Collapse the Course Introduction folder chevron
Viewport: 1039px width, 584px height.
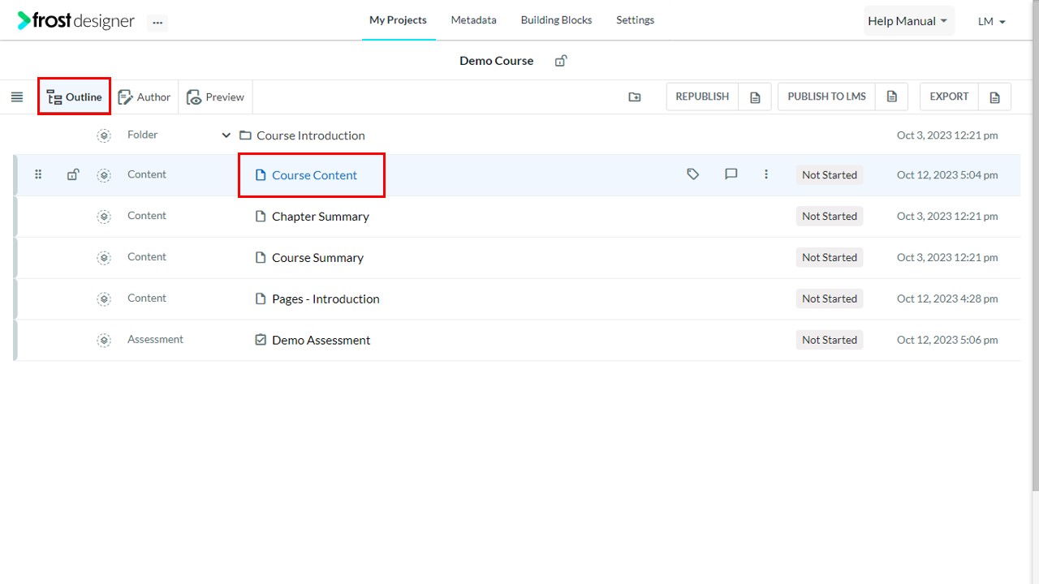(226, 135)
